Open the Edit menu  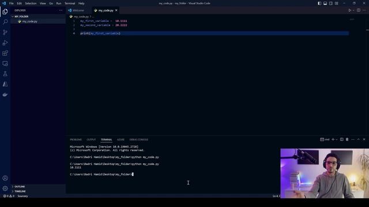(x=19, y=3)
